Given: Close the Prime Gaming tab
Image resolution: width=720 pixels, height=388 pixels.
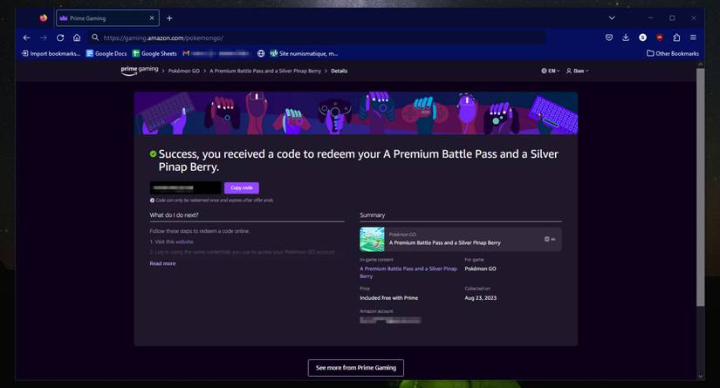Looking at the screenshot, I should [x=152, y=18].
